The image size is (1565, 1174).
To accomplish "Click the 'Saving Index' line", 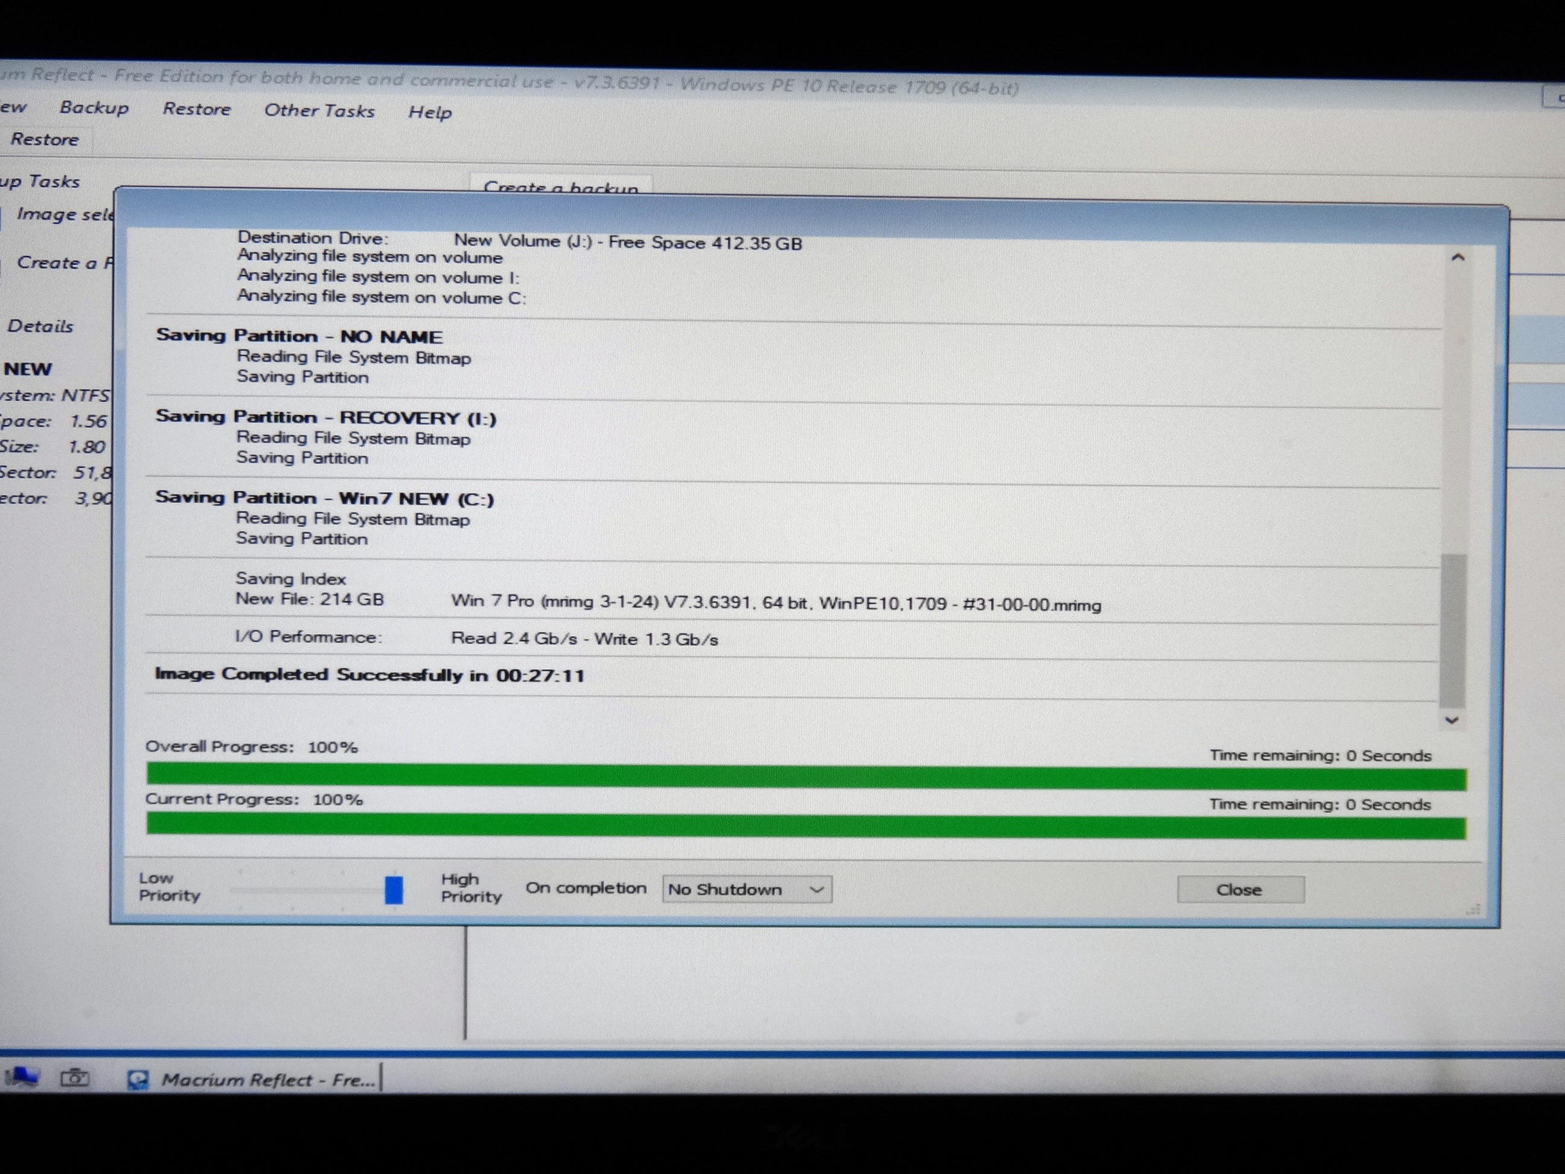I will (x=291, y=579).
